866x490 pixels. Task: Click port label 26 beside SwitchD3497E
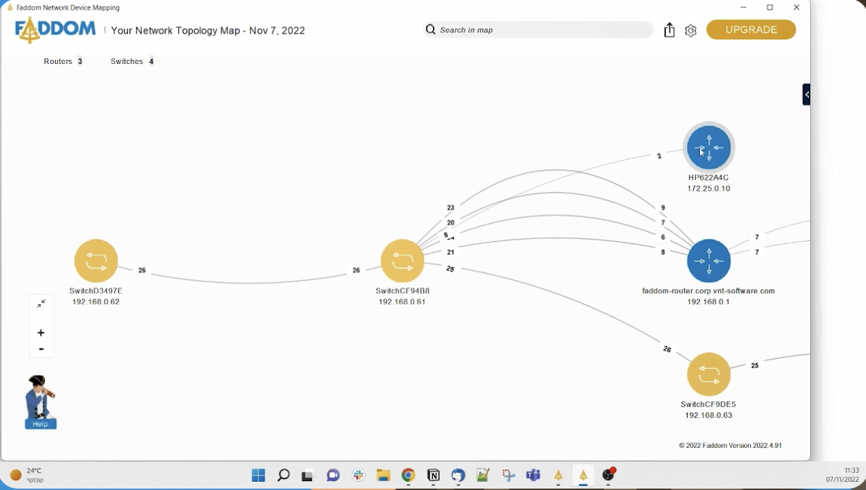point(142,270)
